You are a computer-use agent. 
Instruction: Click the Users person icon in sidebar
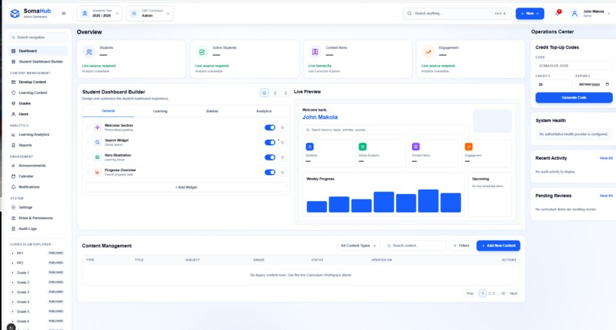(x=13, y=114)
